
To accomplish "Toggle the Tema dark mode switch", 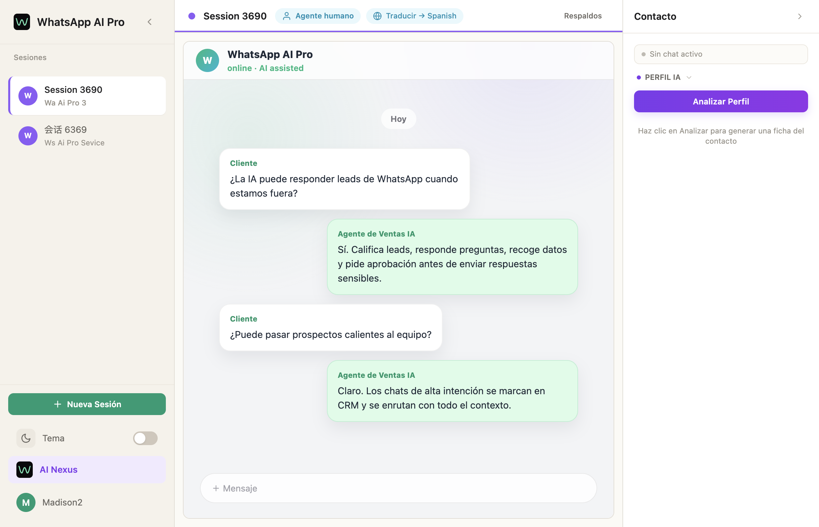I will (145, 438).
